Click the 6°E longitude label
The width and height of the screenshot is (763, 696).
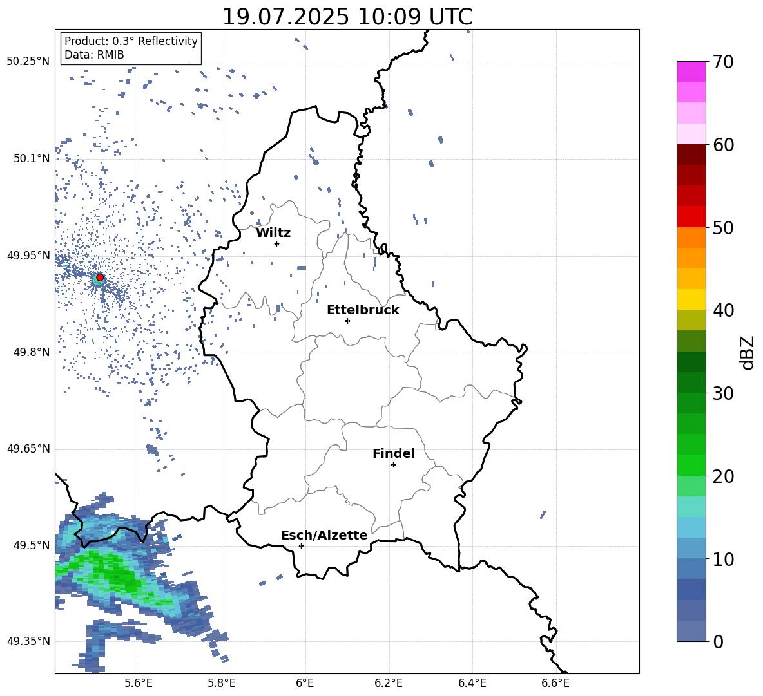[305, 683]
